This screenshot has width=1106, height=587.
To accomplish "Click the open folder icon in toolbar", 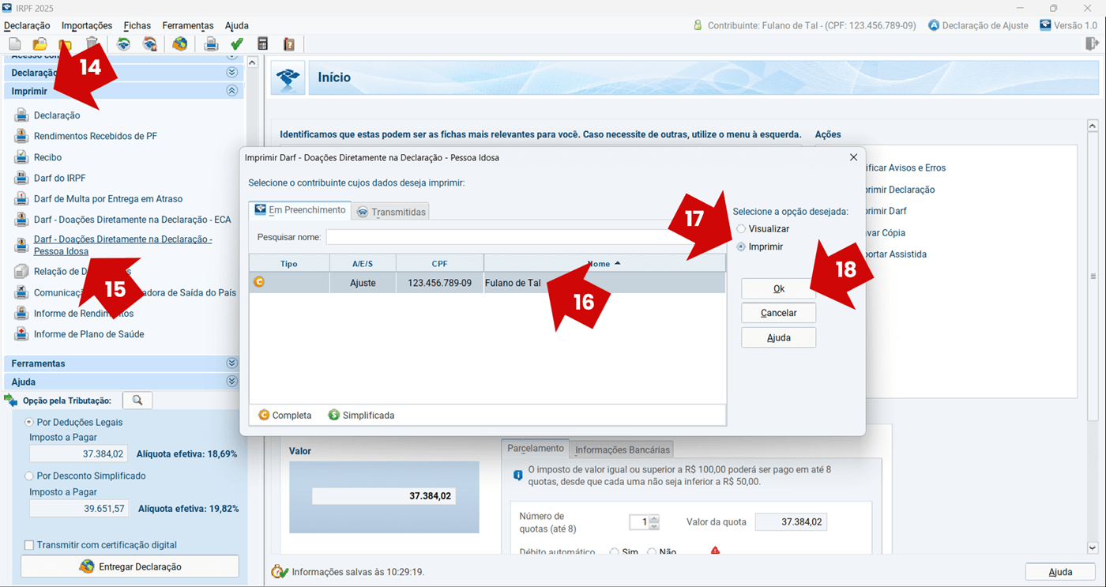I will pos(39,44).
